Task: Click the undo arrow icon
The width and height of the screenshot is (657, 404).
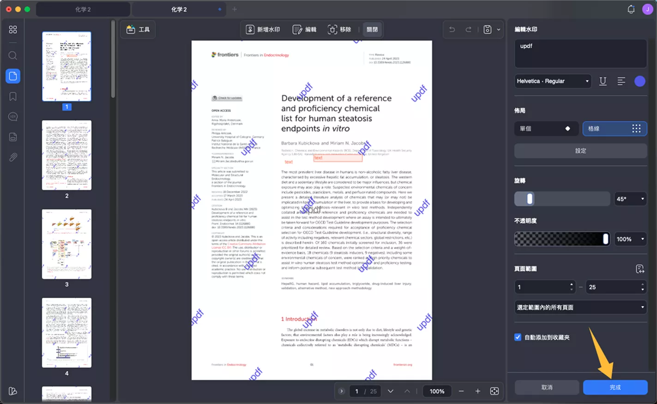Action: pos(452,30)
